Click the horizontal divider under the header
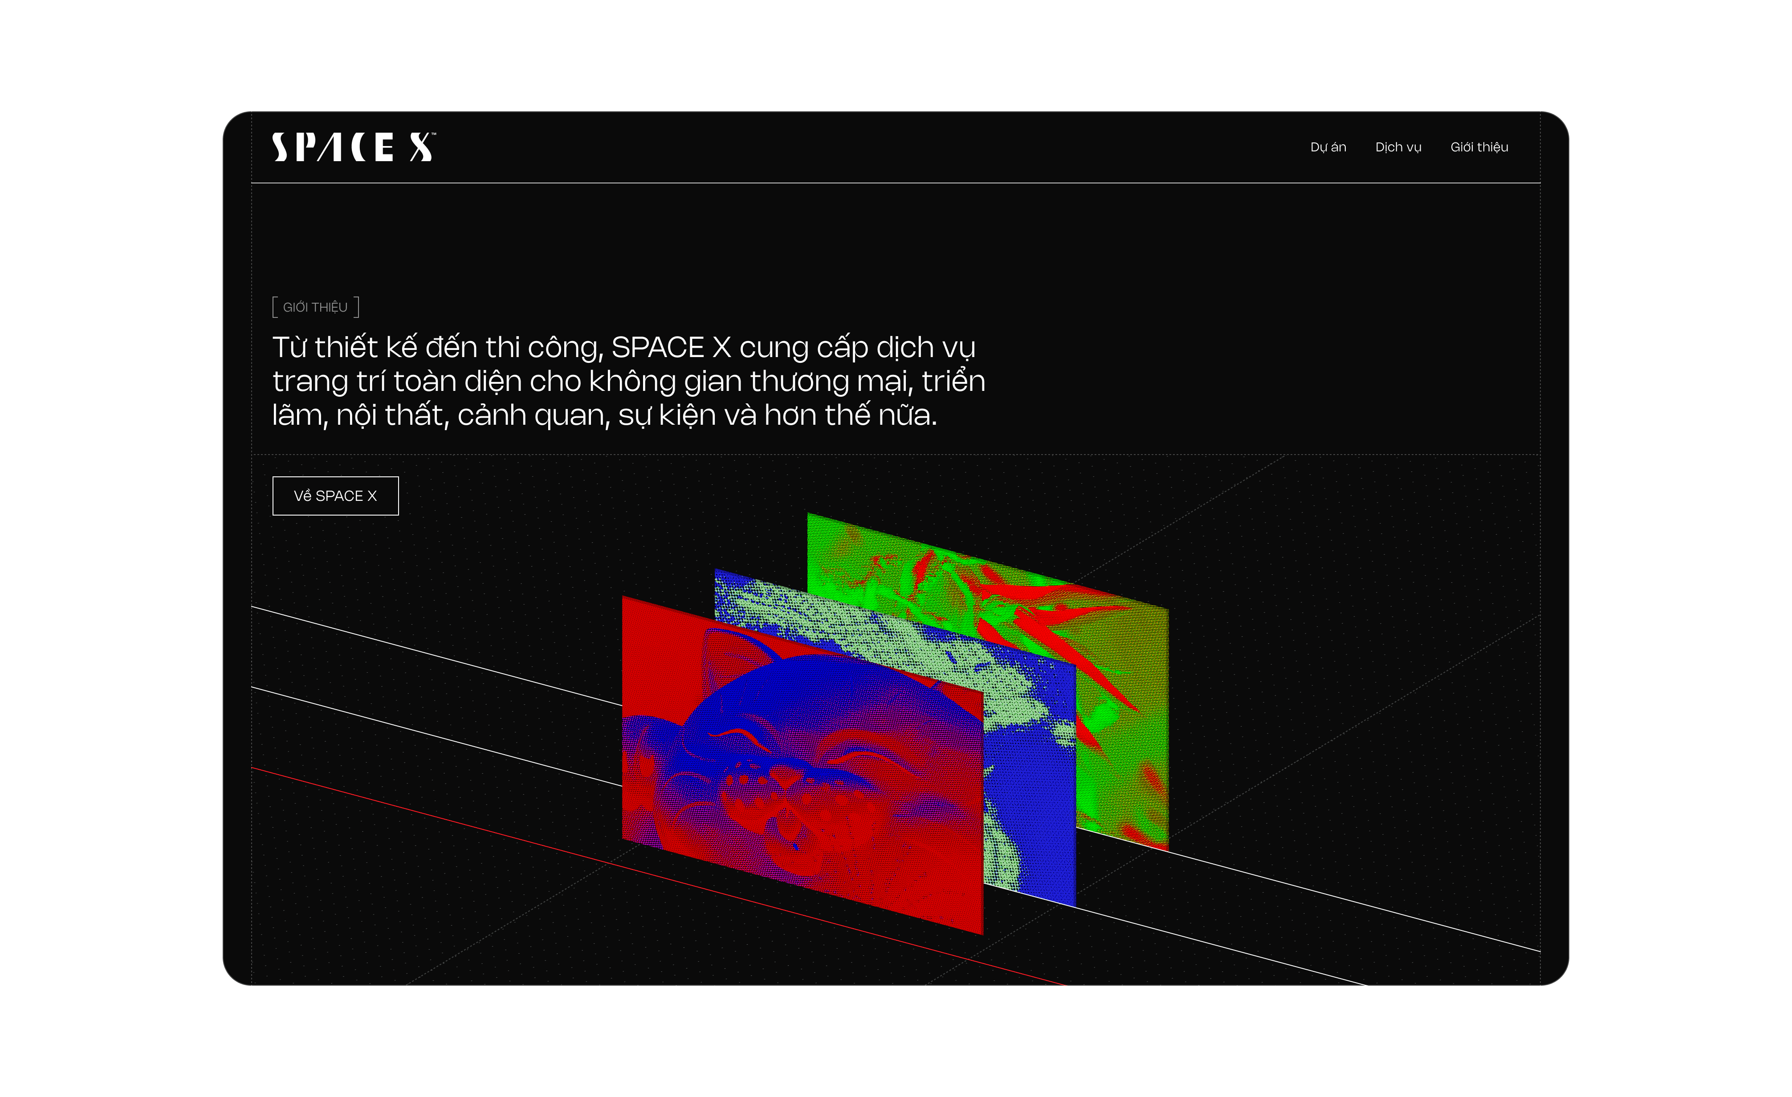Screen dimensions: 1792x1097 [x=896, y=183]
